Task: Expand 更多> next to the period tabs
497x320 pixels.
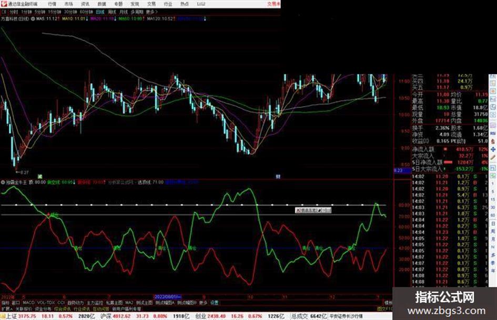Action: point(152,12)
